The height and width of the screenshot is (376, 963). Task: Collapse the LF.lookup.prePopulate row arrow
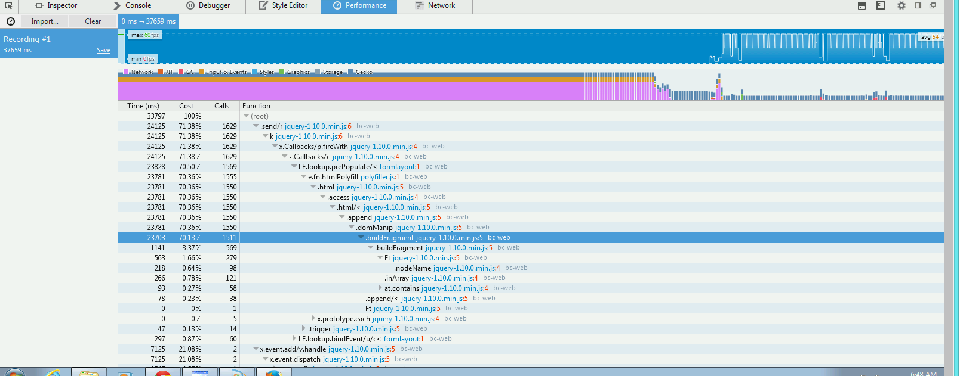tap(294, 167)
